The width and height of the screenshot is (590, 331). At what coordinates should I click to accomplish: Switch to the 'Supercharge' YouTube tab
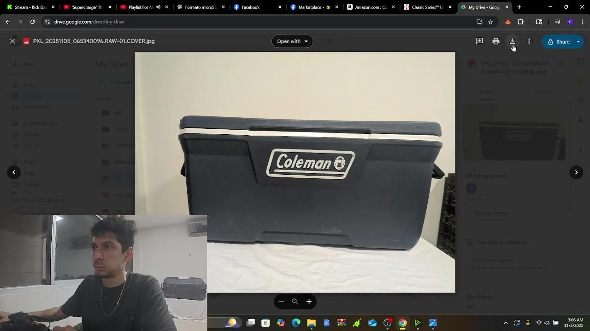(x=83, y=7)
